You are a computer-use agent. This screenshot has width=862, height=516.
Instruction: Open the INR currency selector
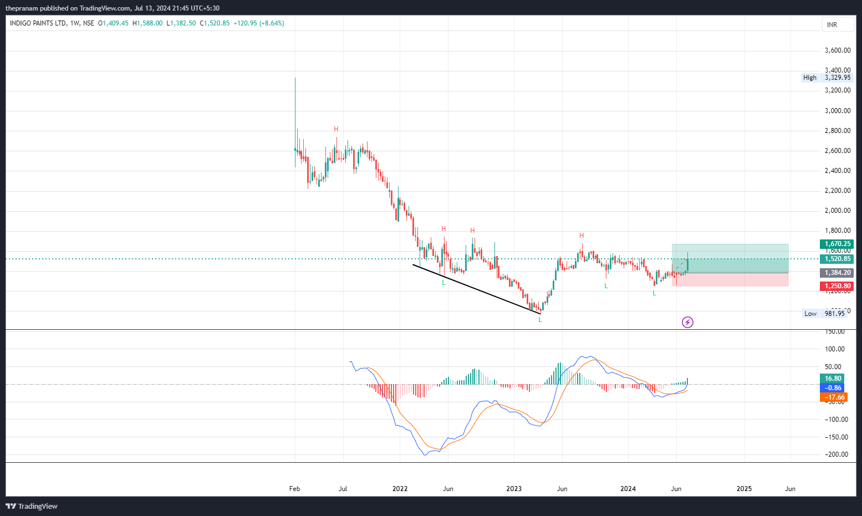pos(838,24)
